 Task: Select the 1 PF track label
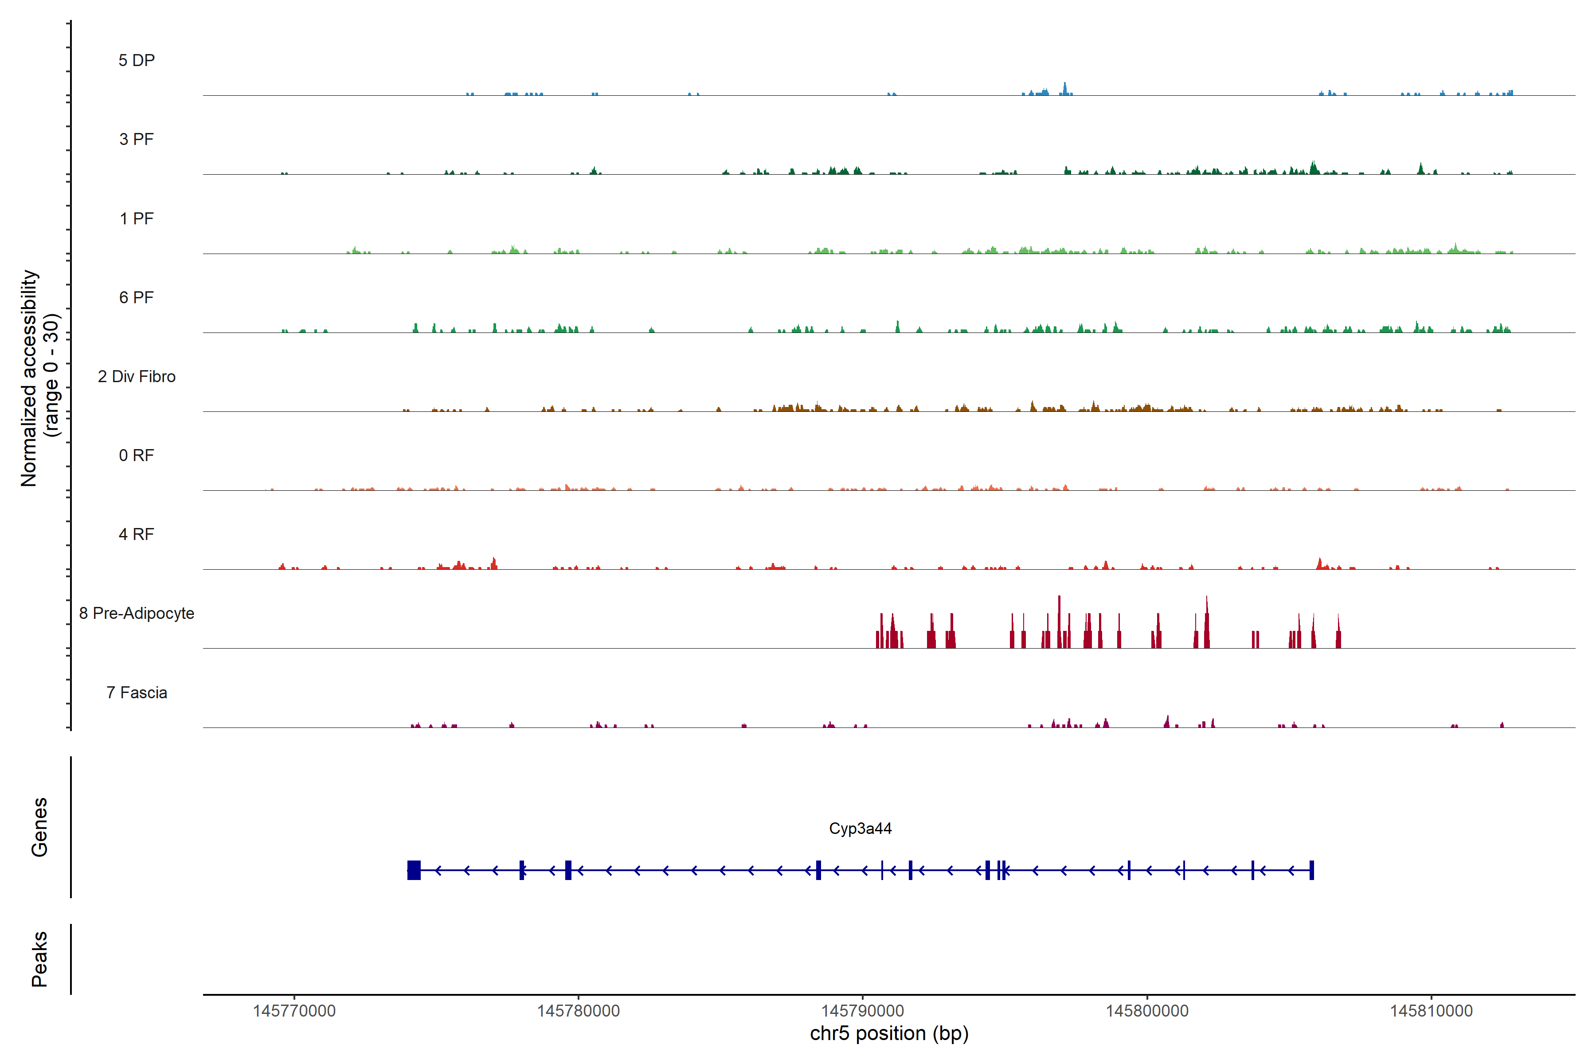(x=137, y=219)
